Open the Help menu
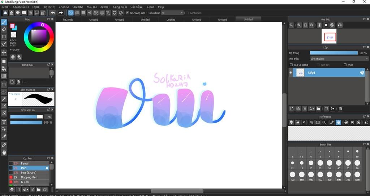 tap(161, 7)
